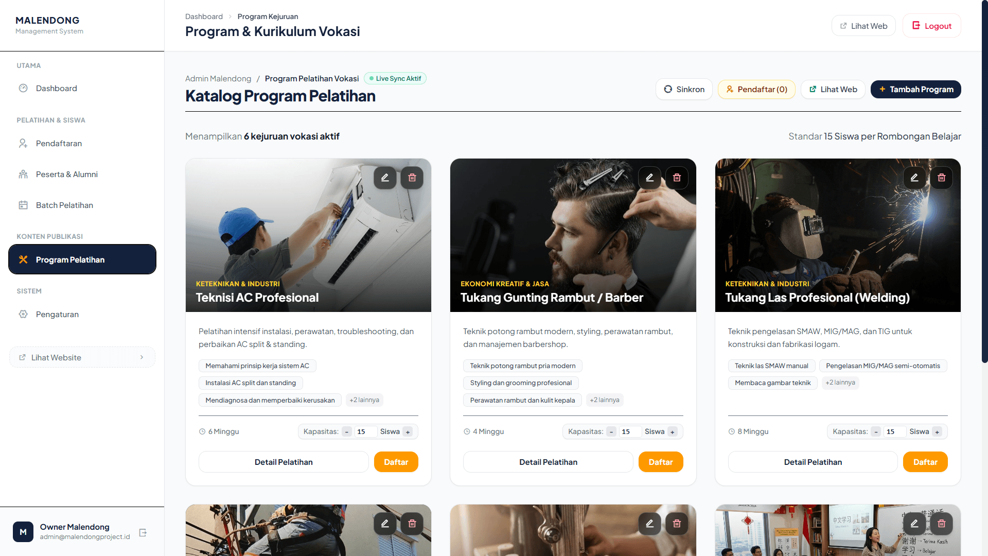
Task: Decrease capacity for Teknisi AC Profesional
Action: click(347, 432)
